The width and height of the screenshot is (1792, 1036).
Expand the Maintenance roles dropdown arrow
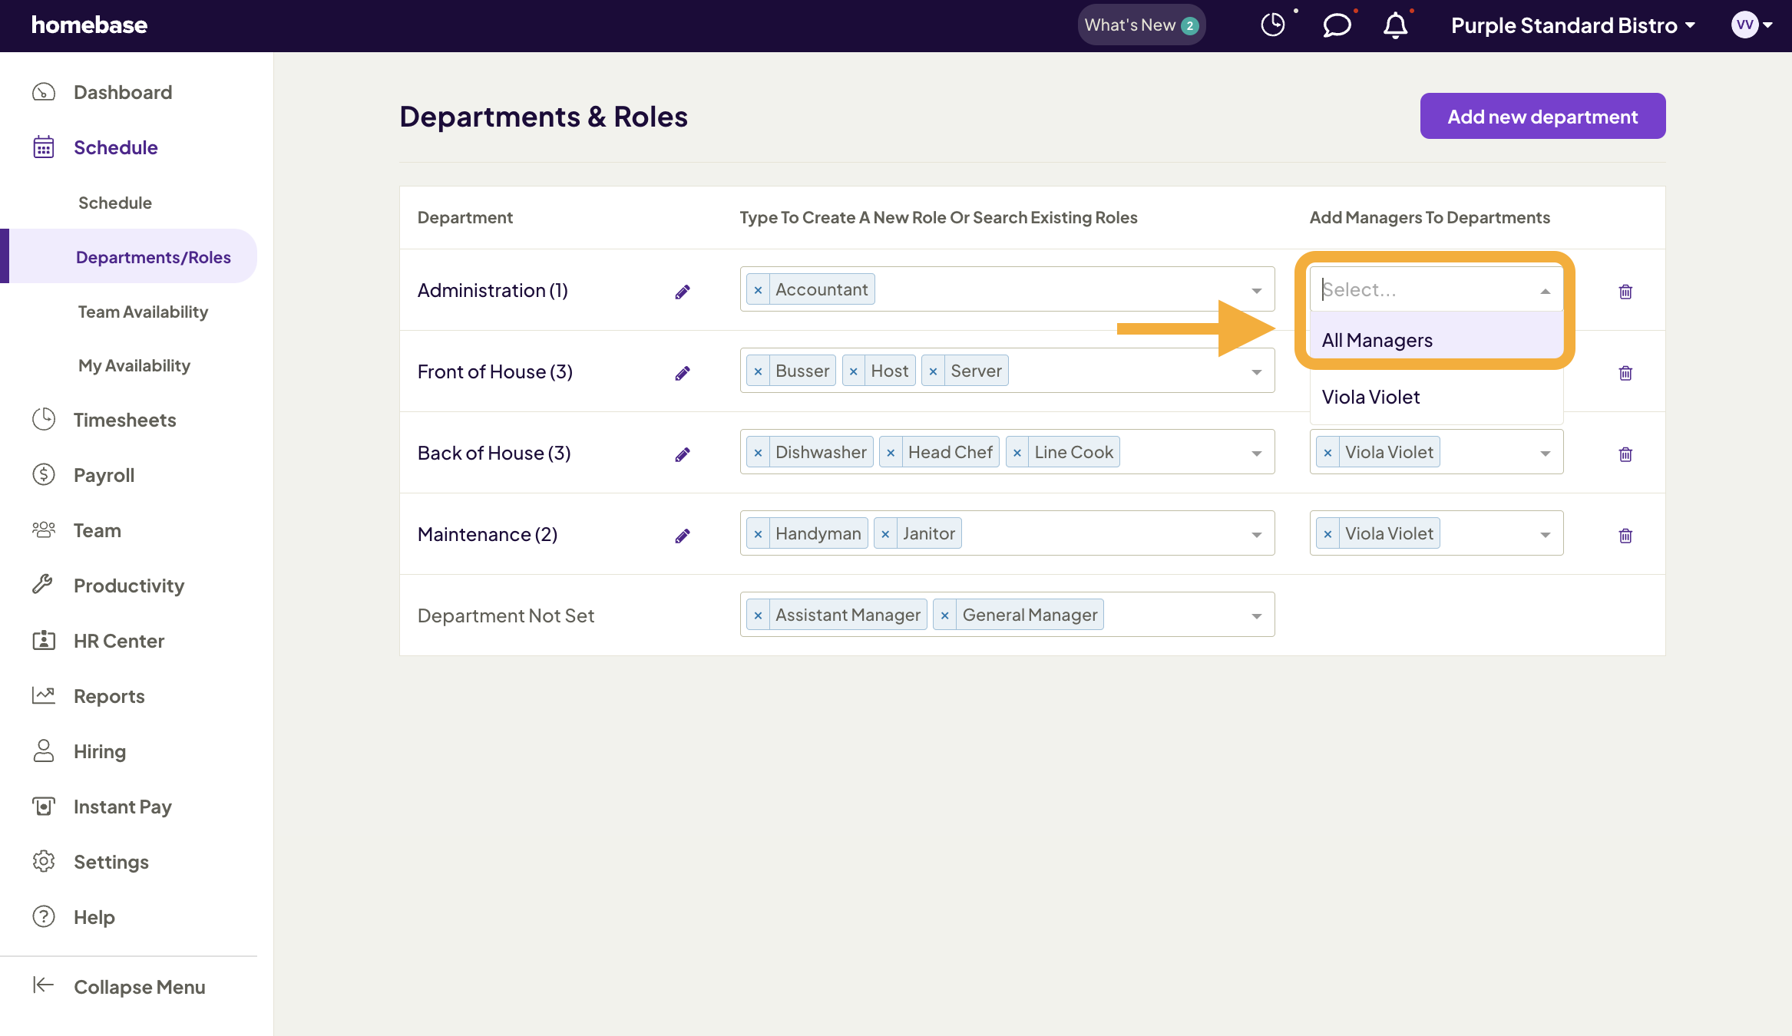point(1256,535)
